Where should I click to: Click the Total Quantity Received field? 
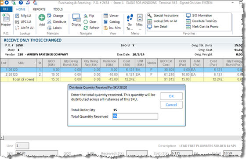pyautogui.click(x=135, y=116)
